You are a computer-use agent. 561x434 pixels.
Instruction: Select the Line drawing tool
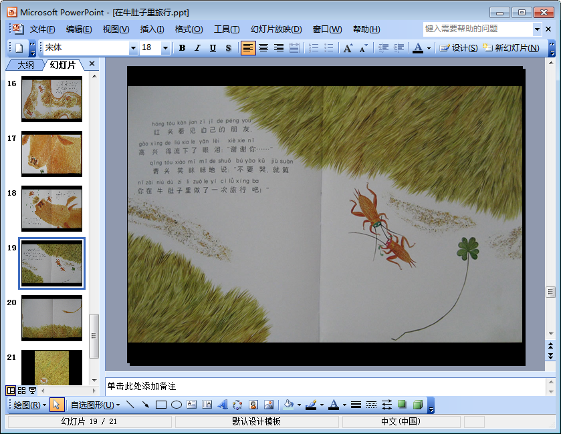coord(130,405)
